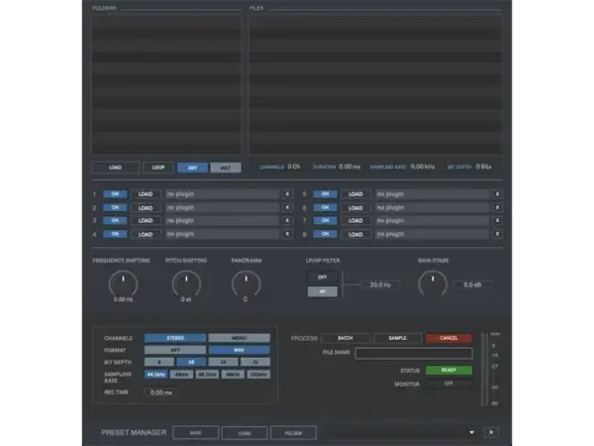Clear plugin slot 2 with its X
Screen dimensions: 594x446
(287, 207)
